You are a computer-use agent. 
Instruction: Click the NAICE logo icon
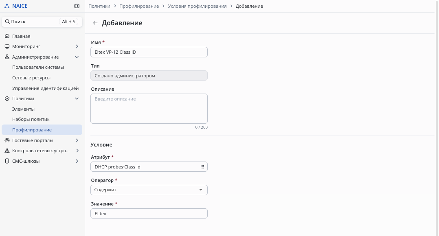click(7, 6)
